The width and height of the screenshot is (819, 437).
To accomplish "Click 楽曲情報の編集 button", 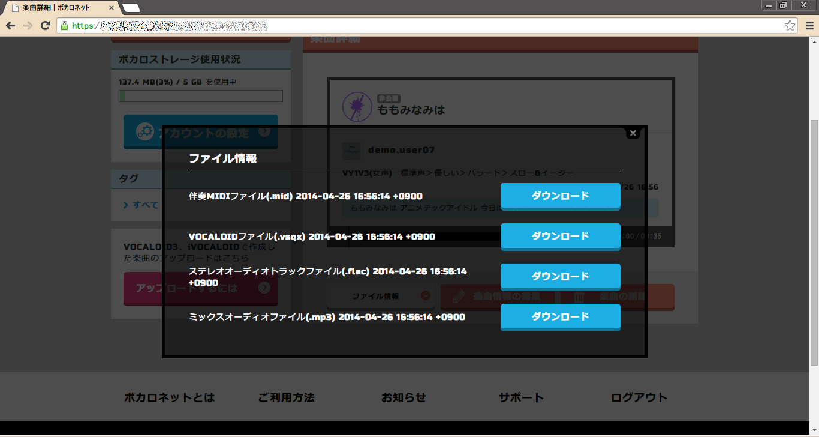I will click(497, 297).
